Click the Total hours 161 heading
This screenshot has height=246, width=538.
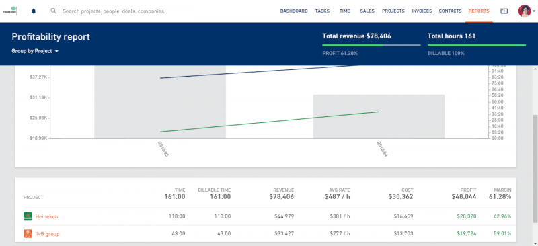(x=451, y=36)
